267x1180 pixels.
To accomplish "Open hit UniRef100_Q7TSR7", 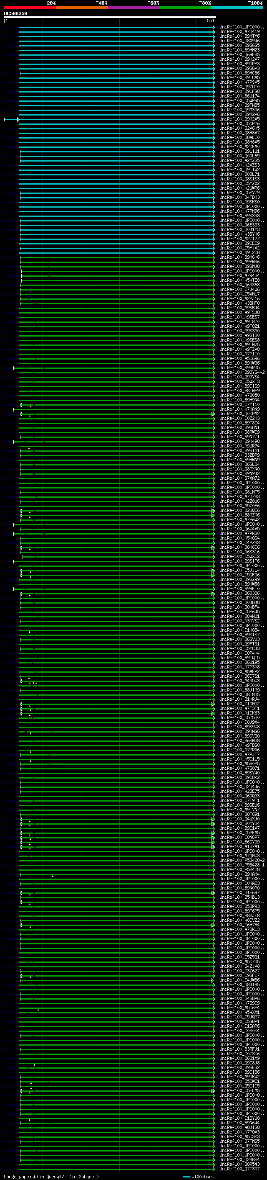I will coord(239,1169).
